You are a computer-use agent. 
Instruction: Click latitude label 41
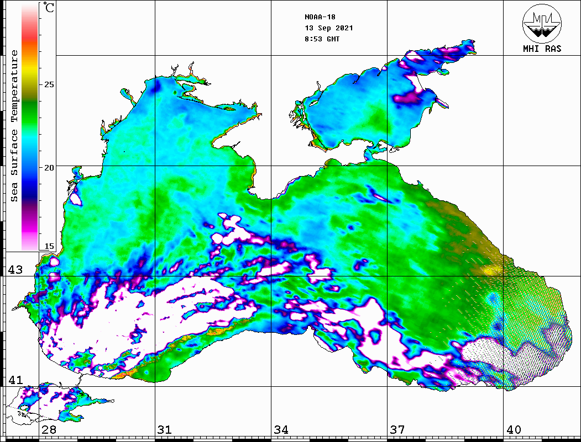(15, 380)
